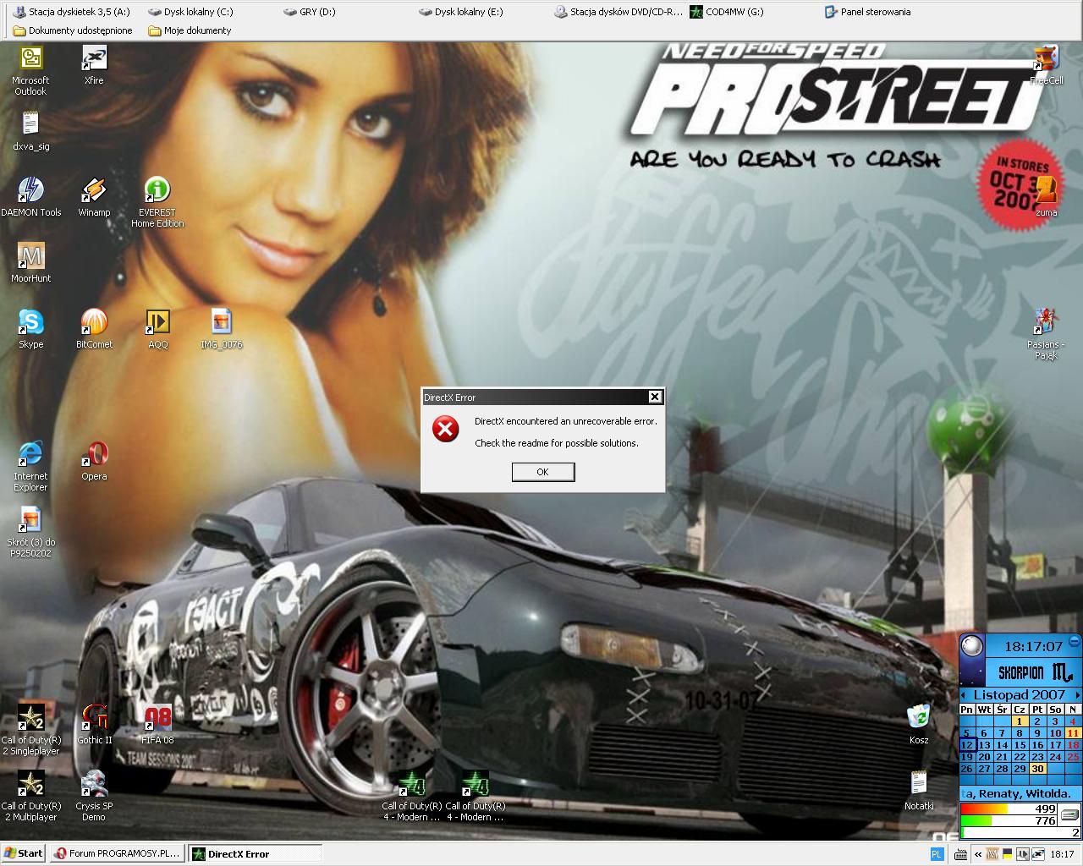The width and height of the screenshot is (1083, 866).
Task: Activate DirectX Error taskbar button
Action: click(x=254, y=853)
